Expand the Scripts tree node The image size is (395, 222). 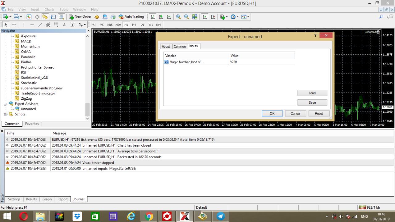coord(5,115)
